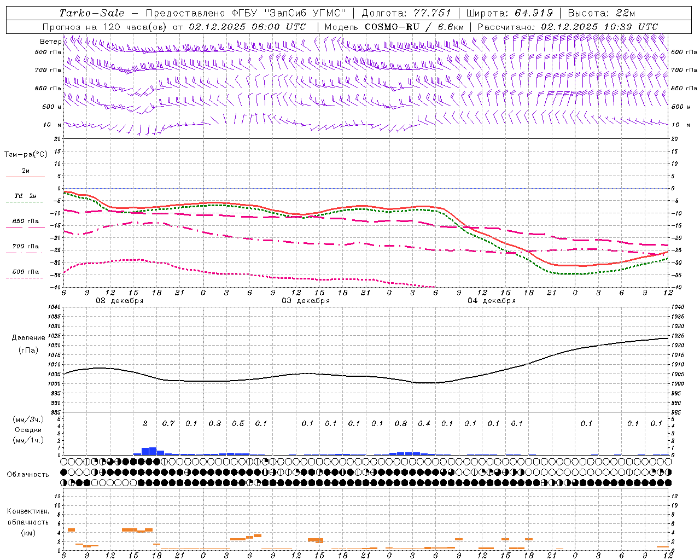Viewport: 700px width, 560px height.
Task: Click the tallest blue precipitation bar
Action: 153,451
